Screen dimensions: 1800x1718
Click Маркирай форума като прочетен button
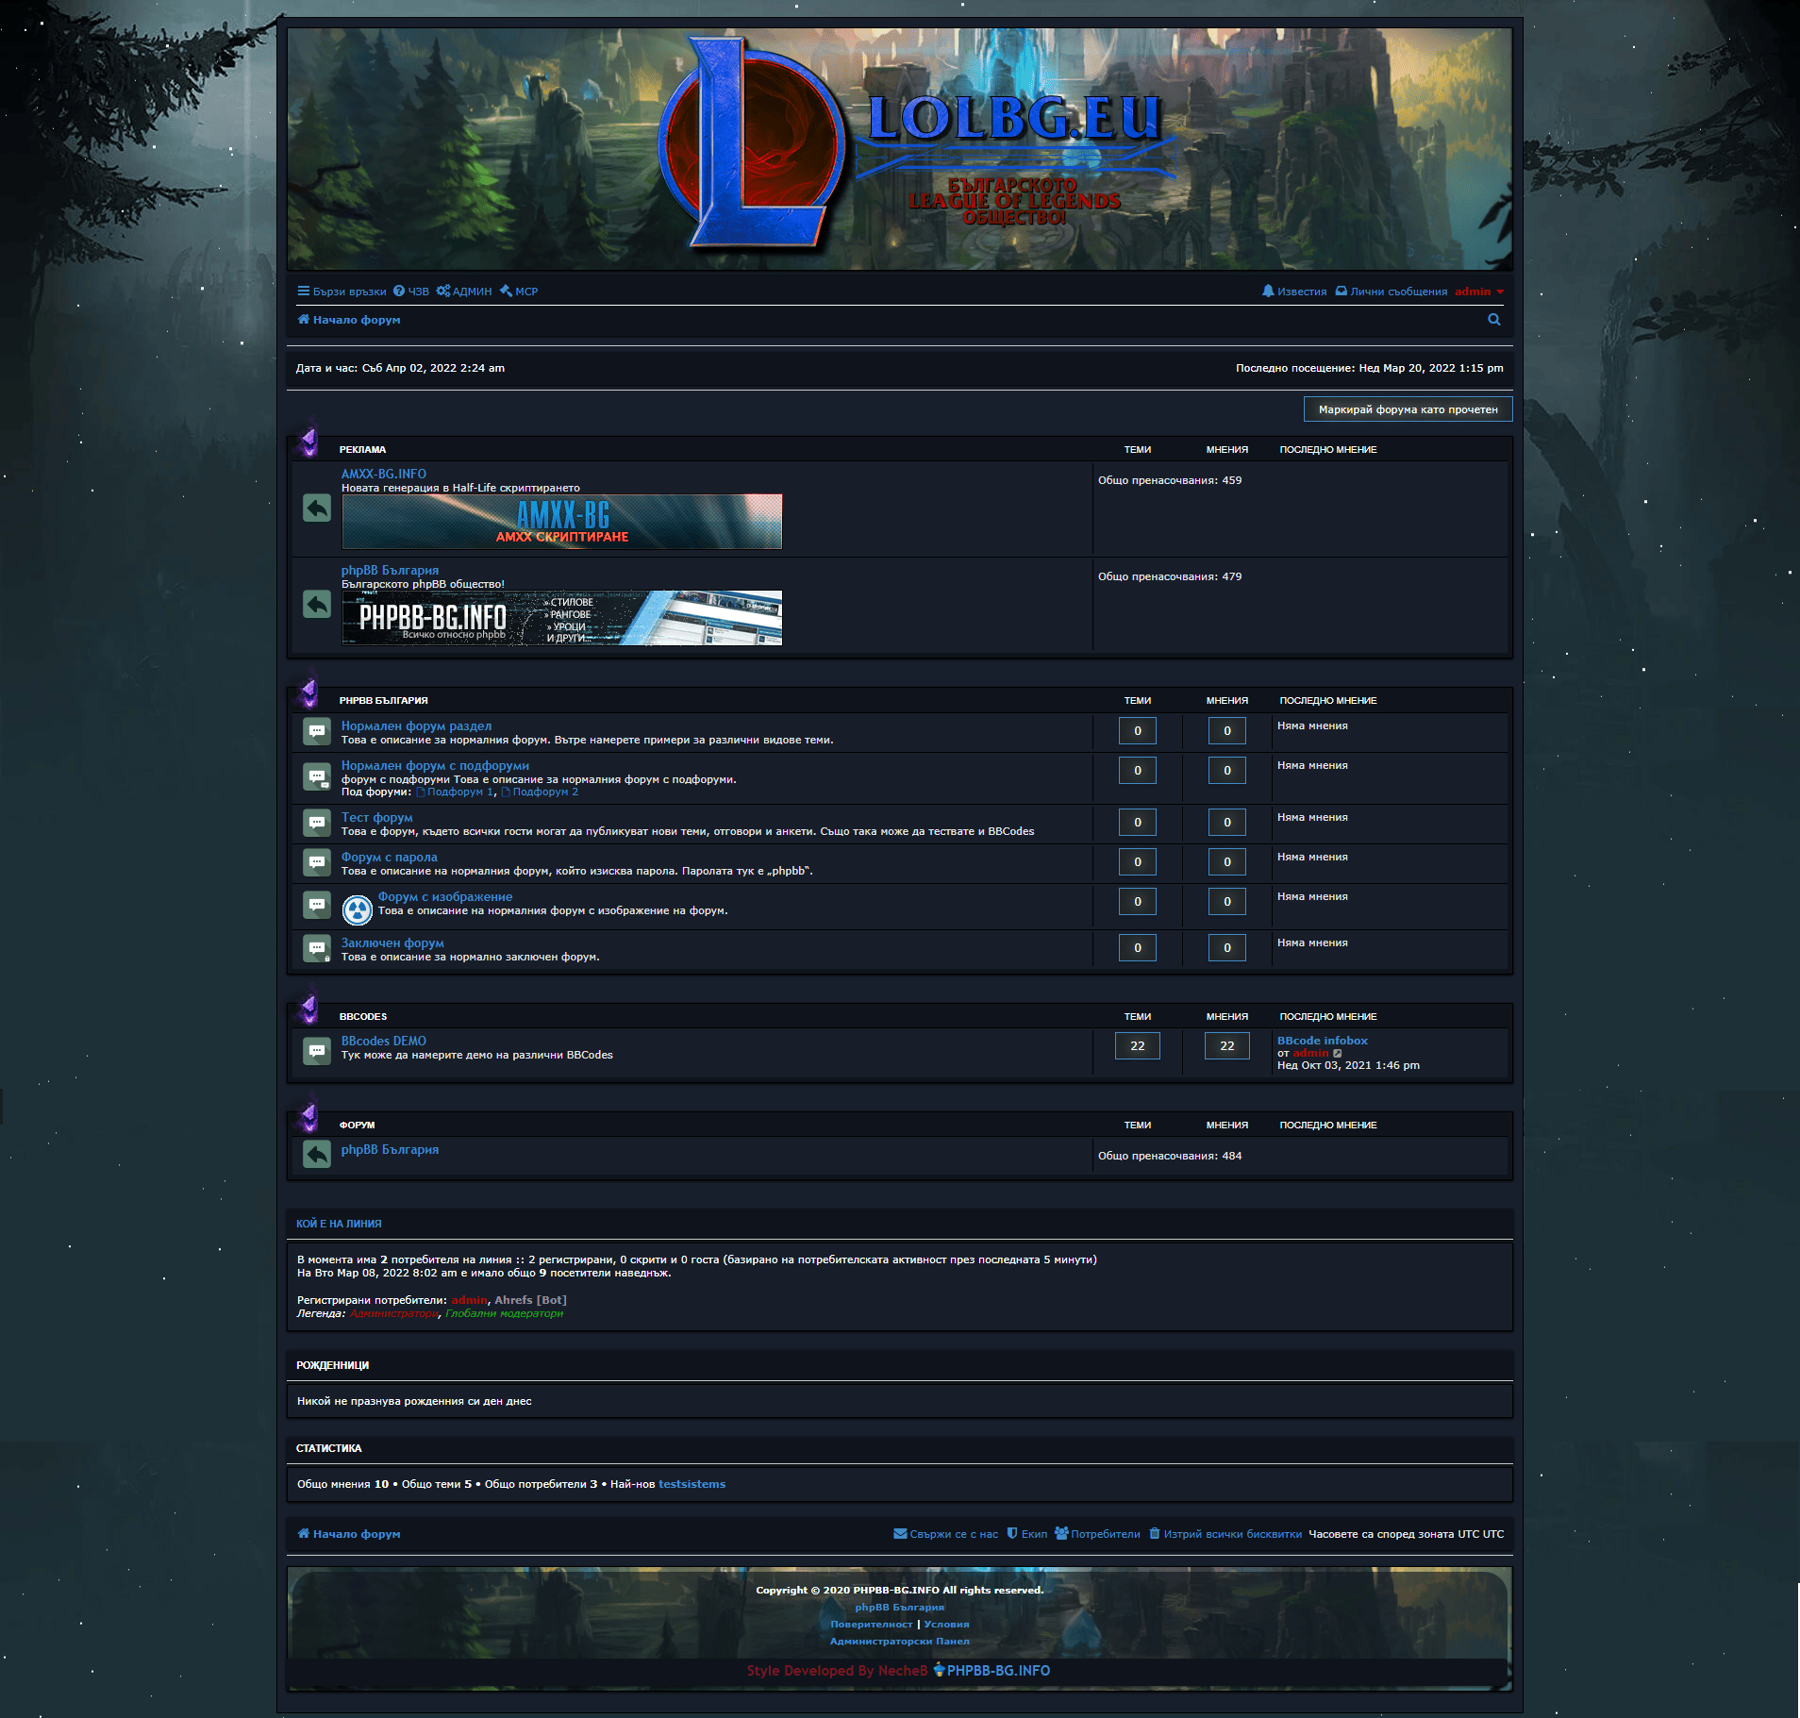coord(1408,409)
